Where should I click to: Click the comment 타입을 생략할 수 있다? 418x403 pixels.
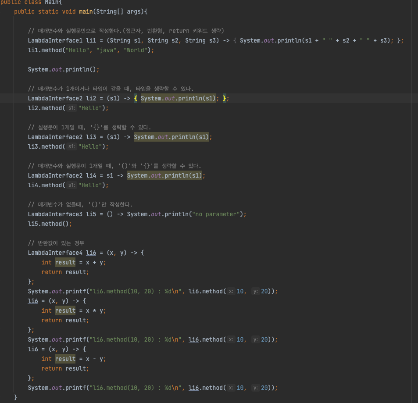(111, 89)
